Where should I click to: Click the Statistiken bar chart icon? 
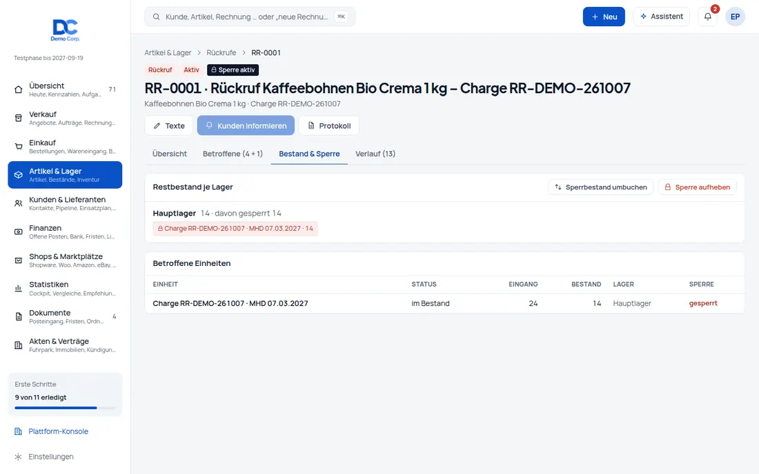point(19,289)
